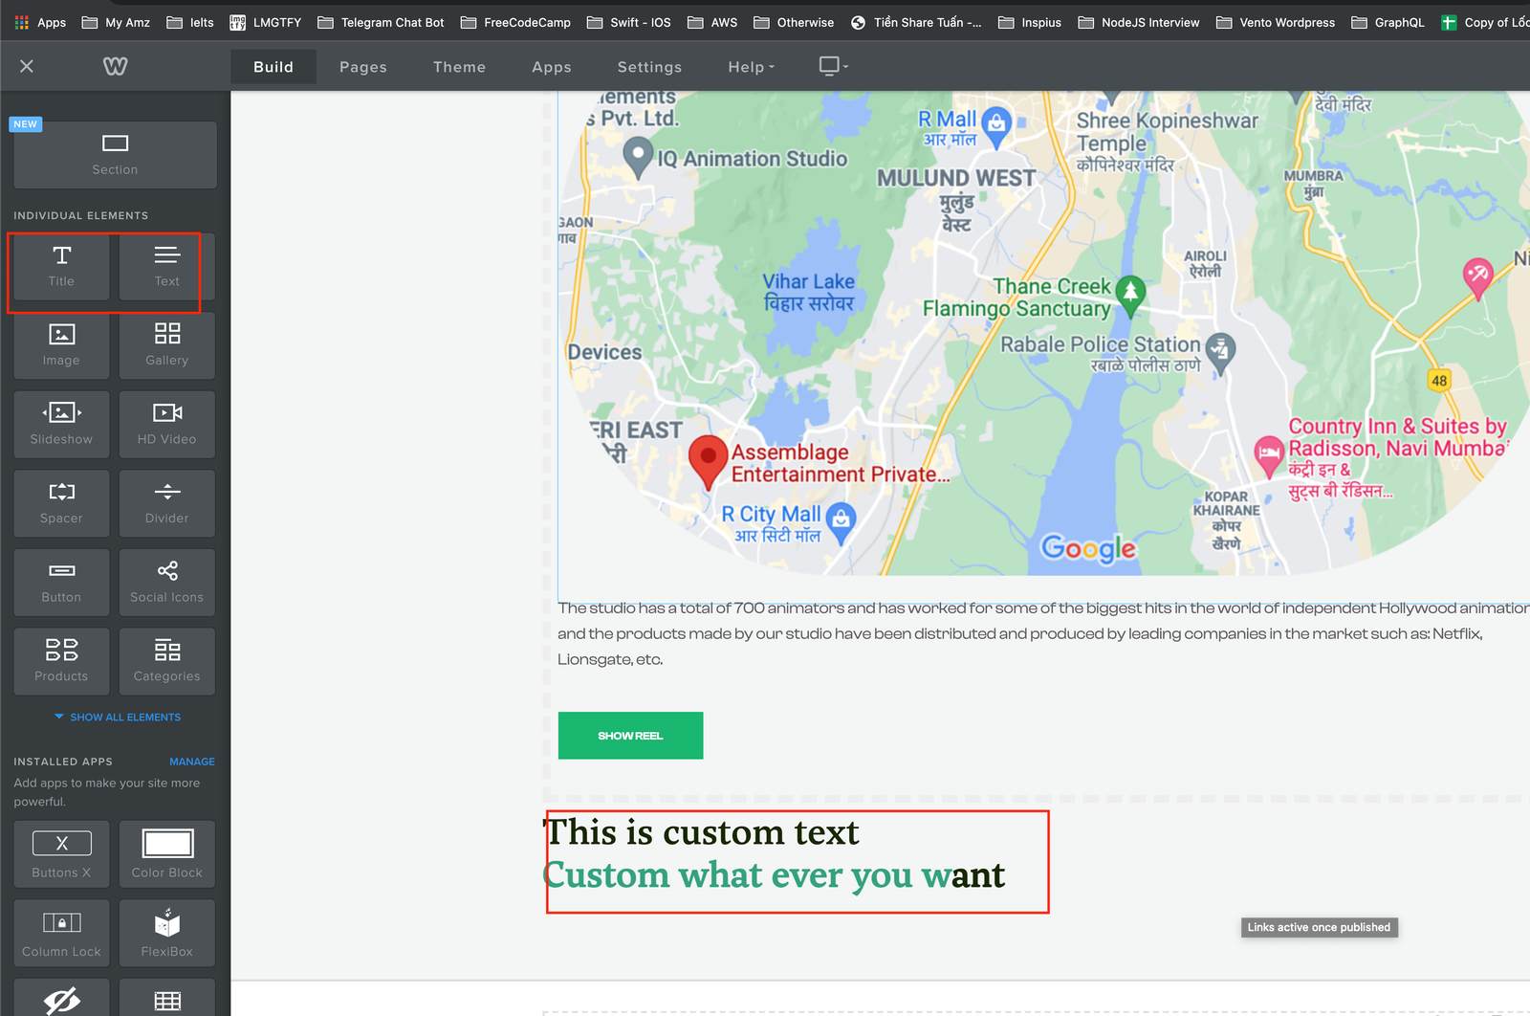Switch to the Pages tab
This screenshot has height=1016, width=1530.
tap(362, 67)
